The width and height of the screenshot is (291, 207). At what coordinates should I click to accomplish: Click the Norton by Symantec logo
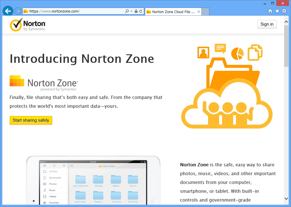click(28, 25)
